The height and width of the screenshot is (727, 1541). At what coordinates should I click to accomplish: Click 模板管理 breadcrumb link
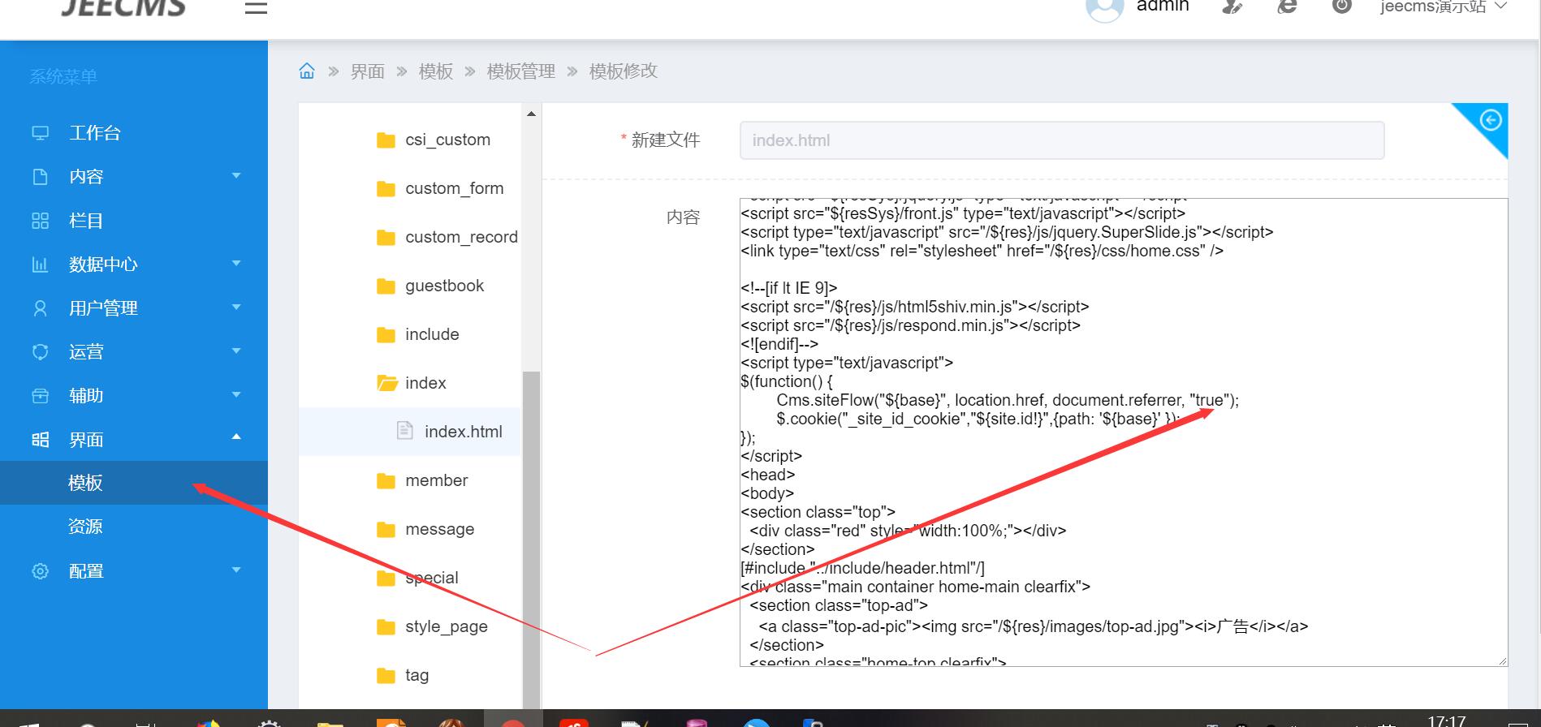(520, 71)
